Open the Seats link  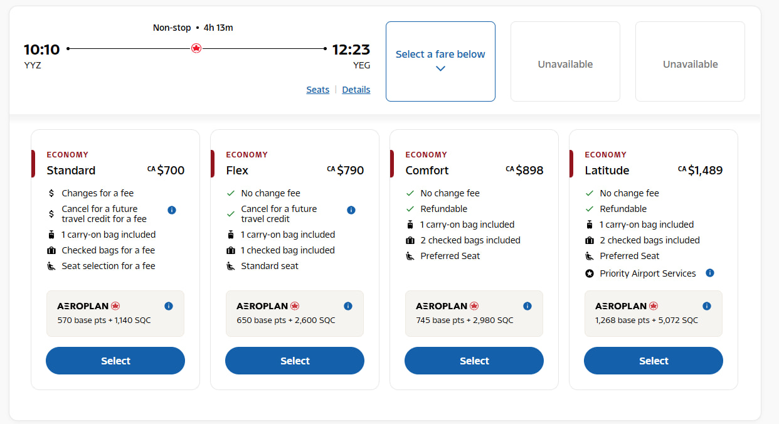[318, 90]
